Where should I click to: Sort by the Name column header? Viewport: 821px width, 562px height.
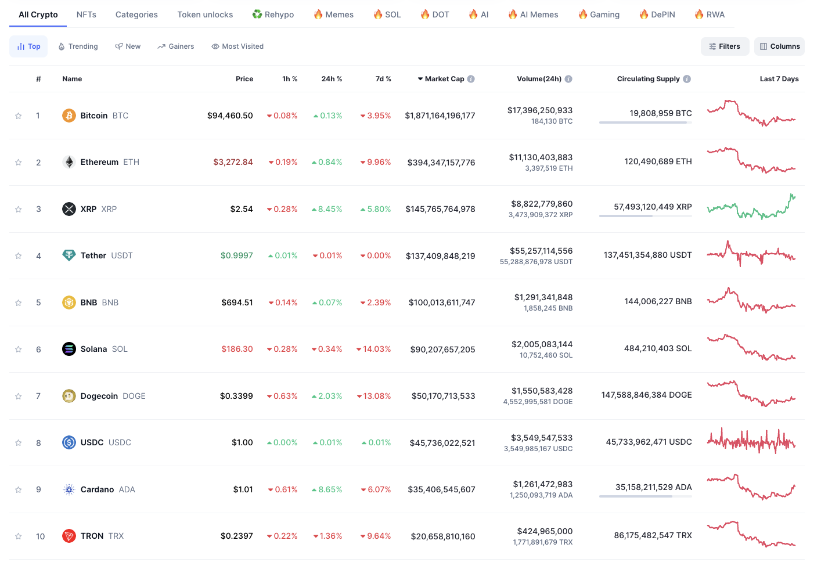point(72,79)
